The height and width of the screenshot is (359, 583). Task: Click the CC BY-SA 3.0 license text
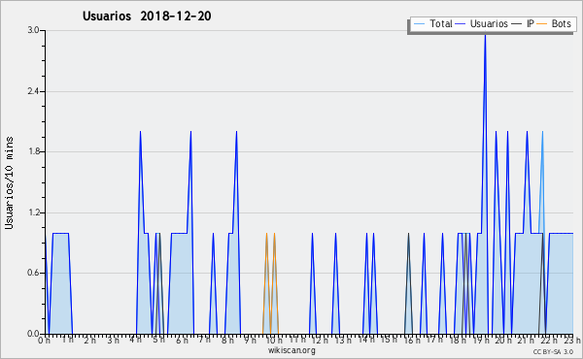pyautogui.click(x=553, y=351)
